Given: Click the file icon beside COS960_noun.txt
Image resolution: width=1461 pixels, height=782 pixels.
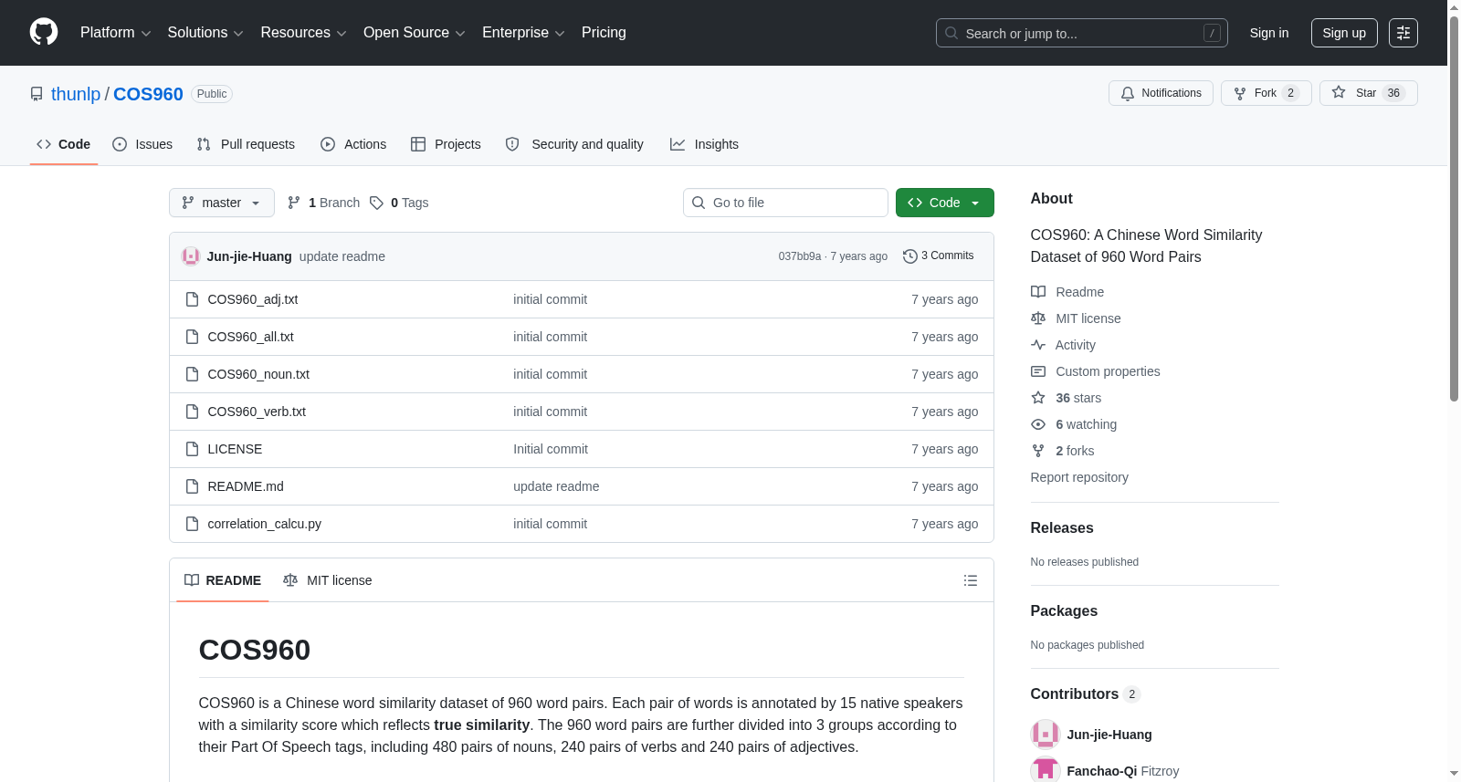Looking at the screenshot, I should 192,374.
